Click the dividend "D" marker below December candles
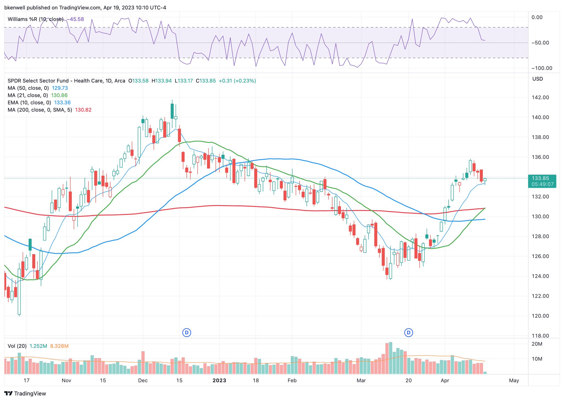 tap(187, 333)
